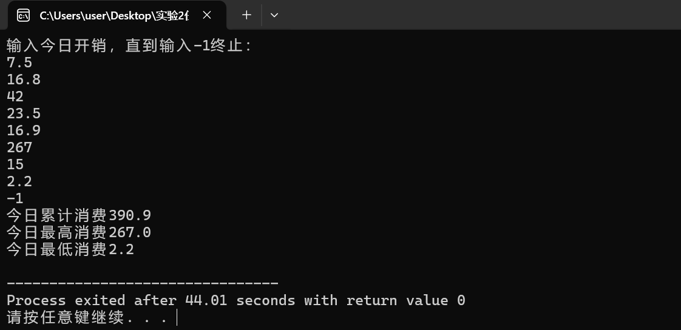This screenshot has width=681, height=330.
Task: Click the -1 terminator input line
Action: pos(15,198)
